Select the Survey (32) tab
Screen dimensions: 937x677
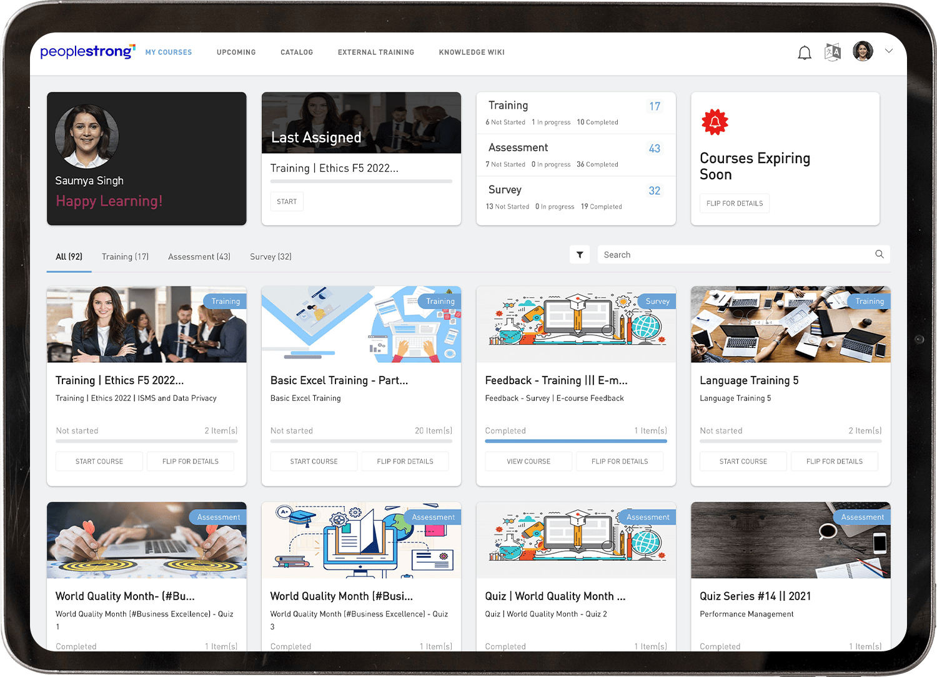click(x=270, y=257)
